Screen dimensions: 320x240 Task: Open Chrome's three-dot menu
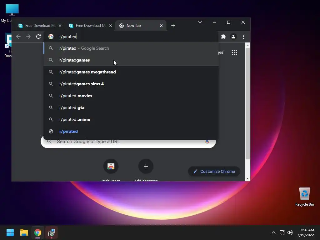coord(243,37)
